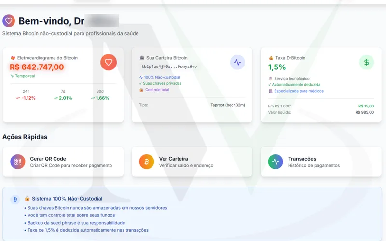Click the pulse icon beside 100% Não-custodial
The height and width of the screenshot is (241, 386).
point(141,77)
